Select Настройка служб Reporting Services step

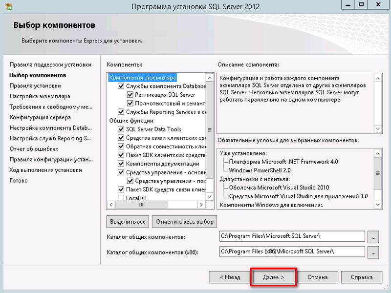[x=50, y=138]
